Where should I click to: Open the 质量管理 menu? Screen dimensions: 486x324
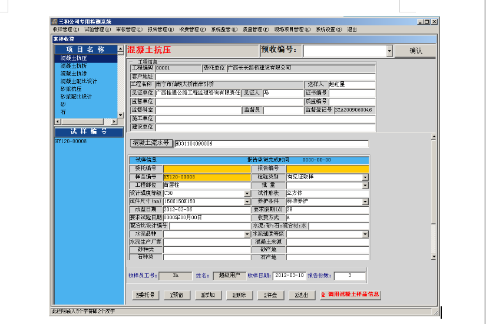[x=256, y=29]
